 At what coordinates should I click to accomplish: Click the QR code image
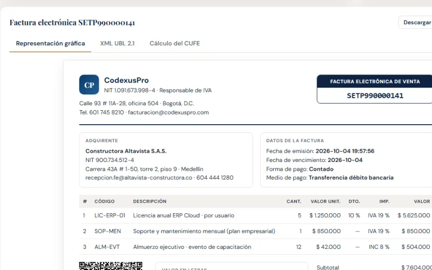[x=111, y=266]
